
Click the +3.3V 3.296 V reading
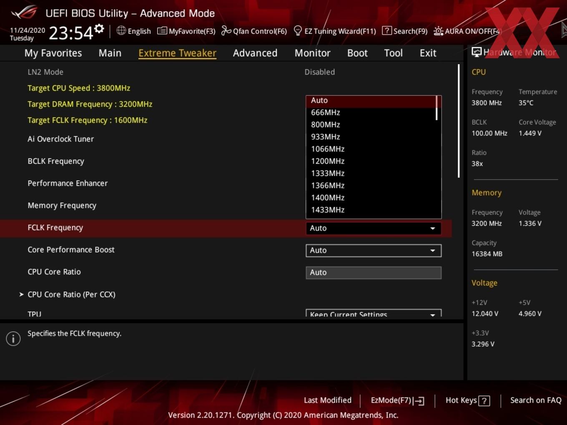pos(483,344)
